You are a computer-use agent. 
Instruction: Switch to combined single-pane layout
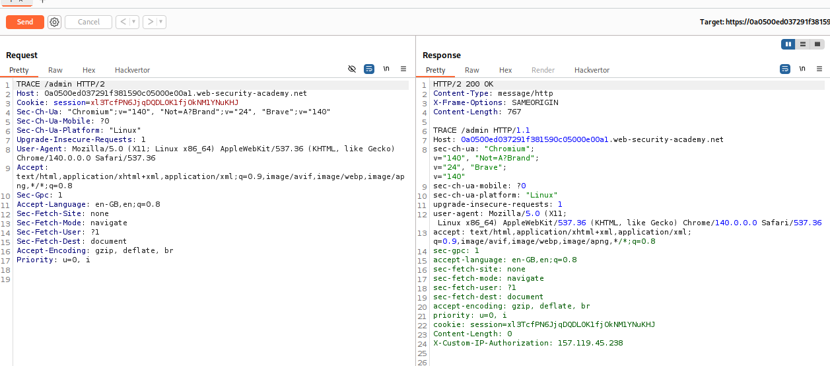tap(817, 44)
